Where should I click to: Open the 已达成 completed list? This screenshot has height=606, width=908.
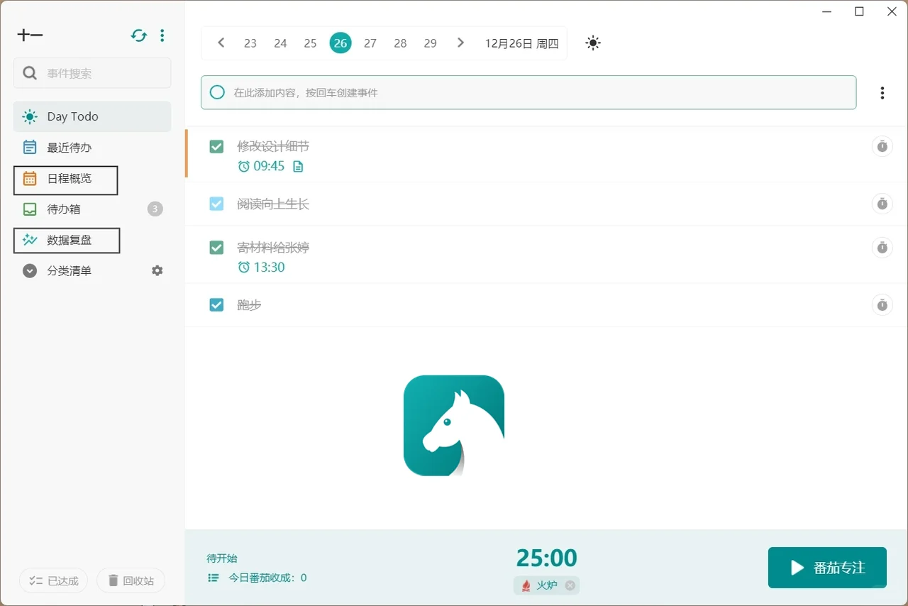tap(53, 580)
